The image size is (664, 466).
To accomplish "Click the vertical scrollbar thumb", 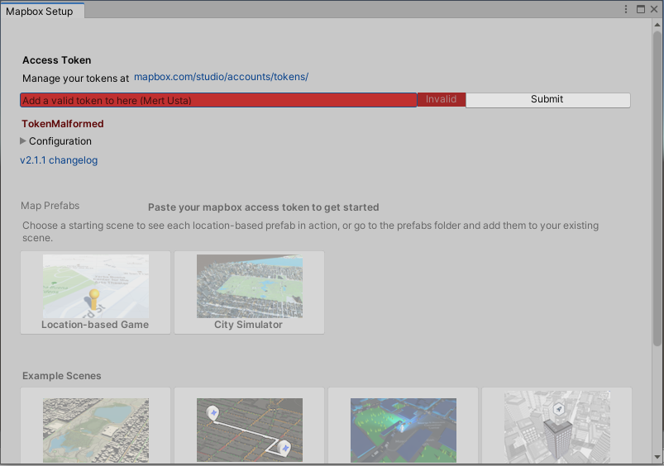I will pos(657,188).
